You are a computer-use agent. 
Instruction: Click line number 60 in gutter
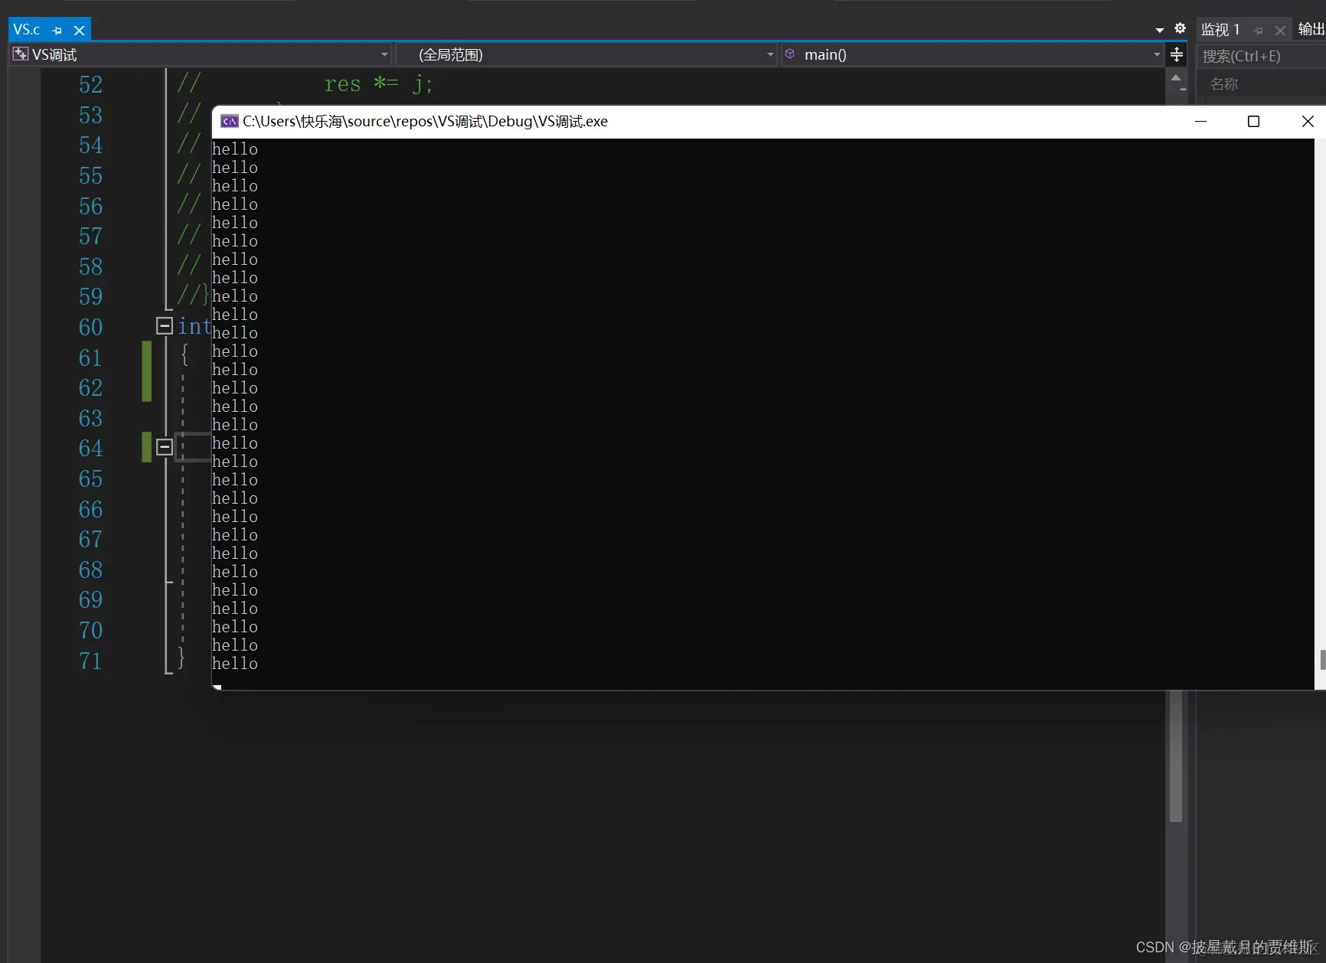[90, 327]
